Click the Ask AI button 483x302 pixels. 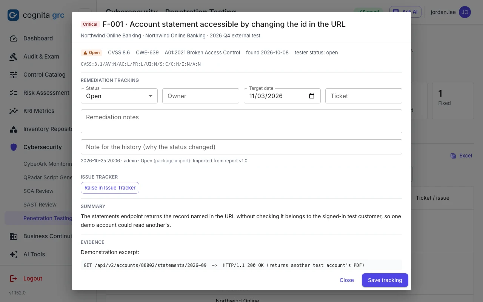pos(405,12)
